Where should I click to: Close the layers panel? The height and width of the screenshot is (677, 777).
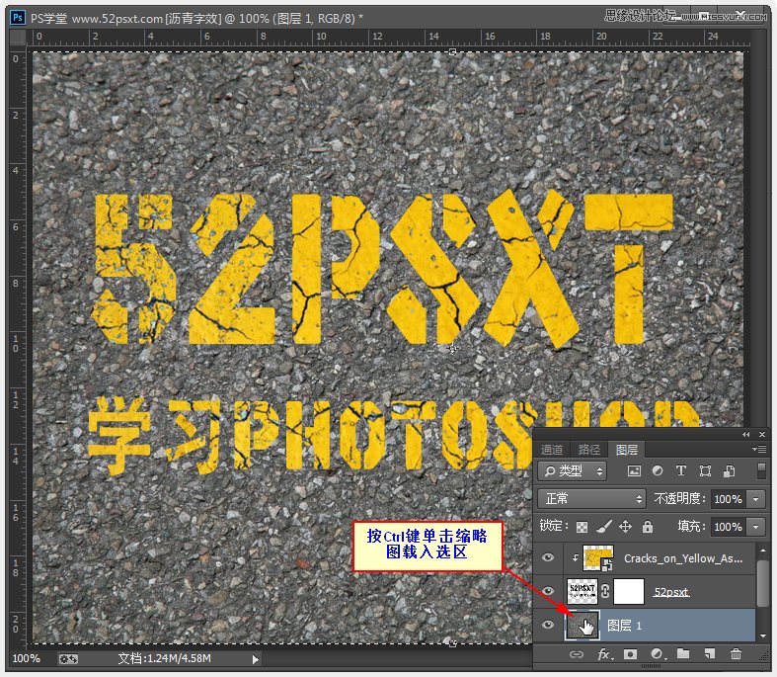tap(762, 435)
